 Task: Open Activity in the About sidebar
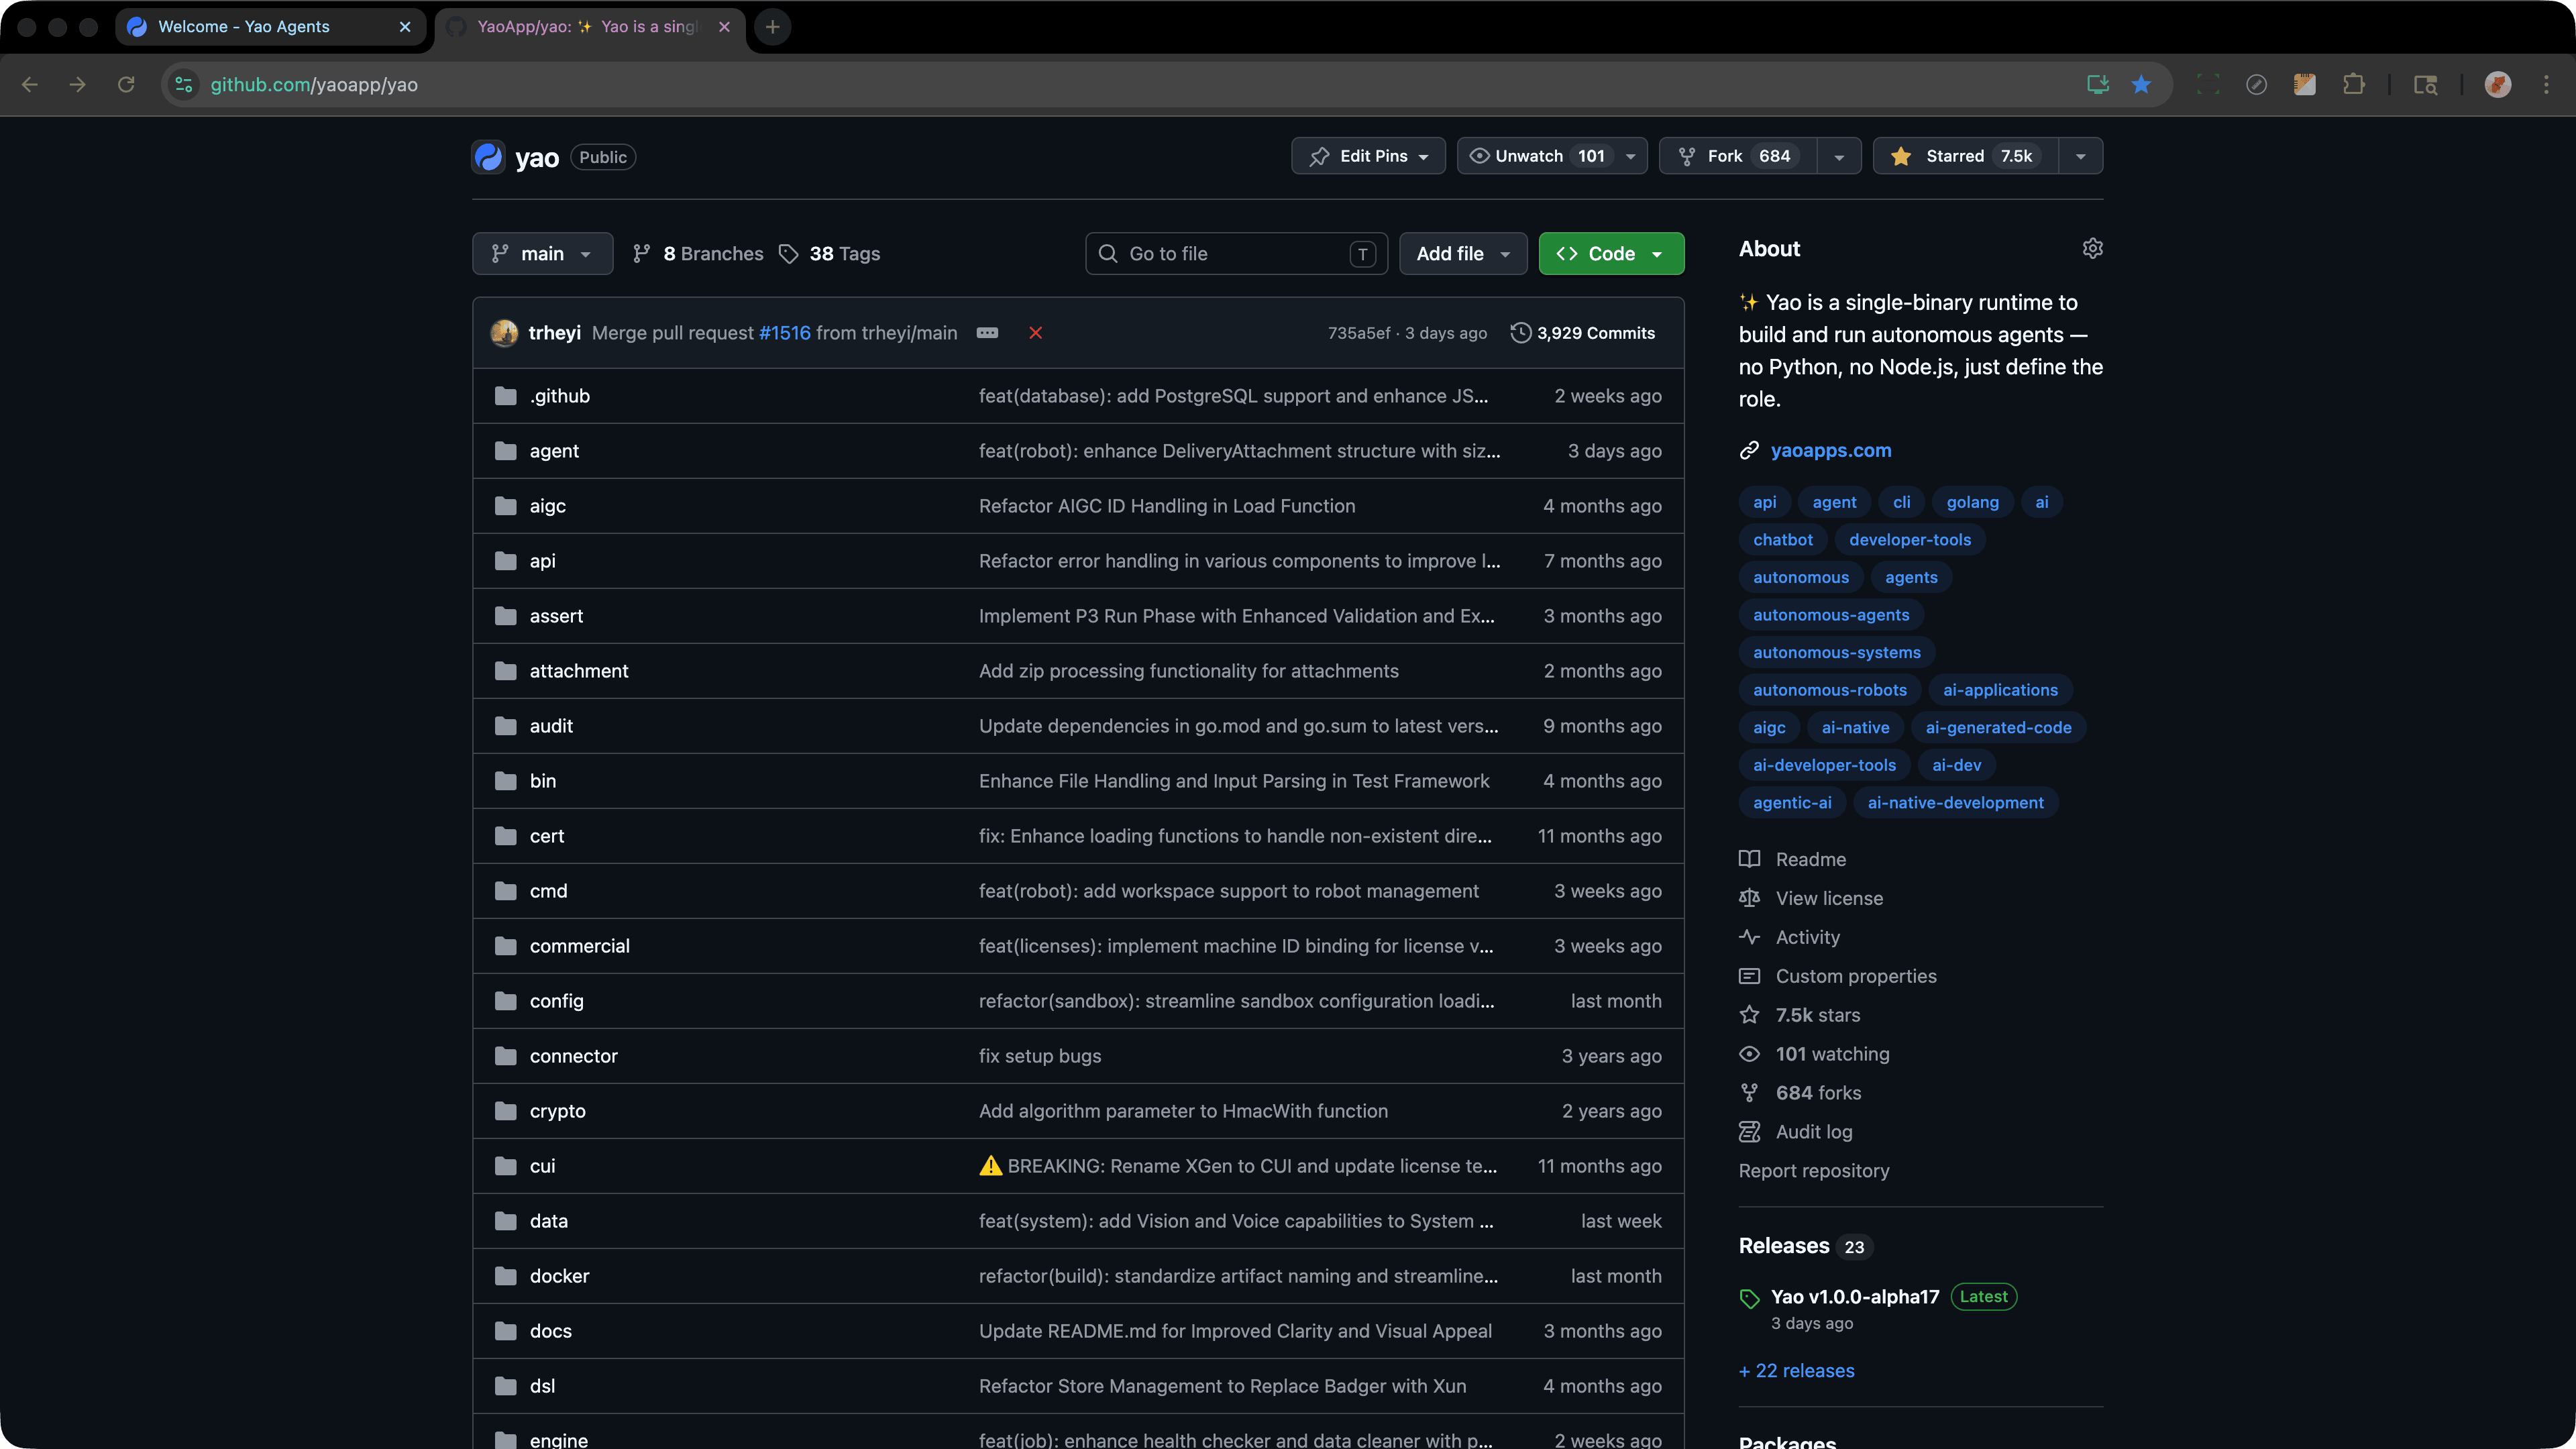click(1807, 937)
